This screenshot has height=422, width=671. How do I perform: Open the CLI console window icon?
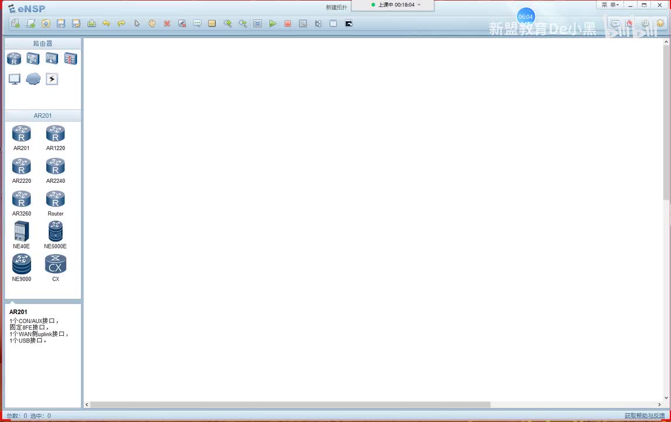point(349,23)
